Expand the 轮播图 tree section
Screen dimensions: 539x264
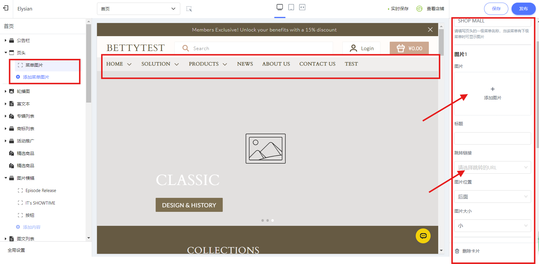pos(6,91)
